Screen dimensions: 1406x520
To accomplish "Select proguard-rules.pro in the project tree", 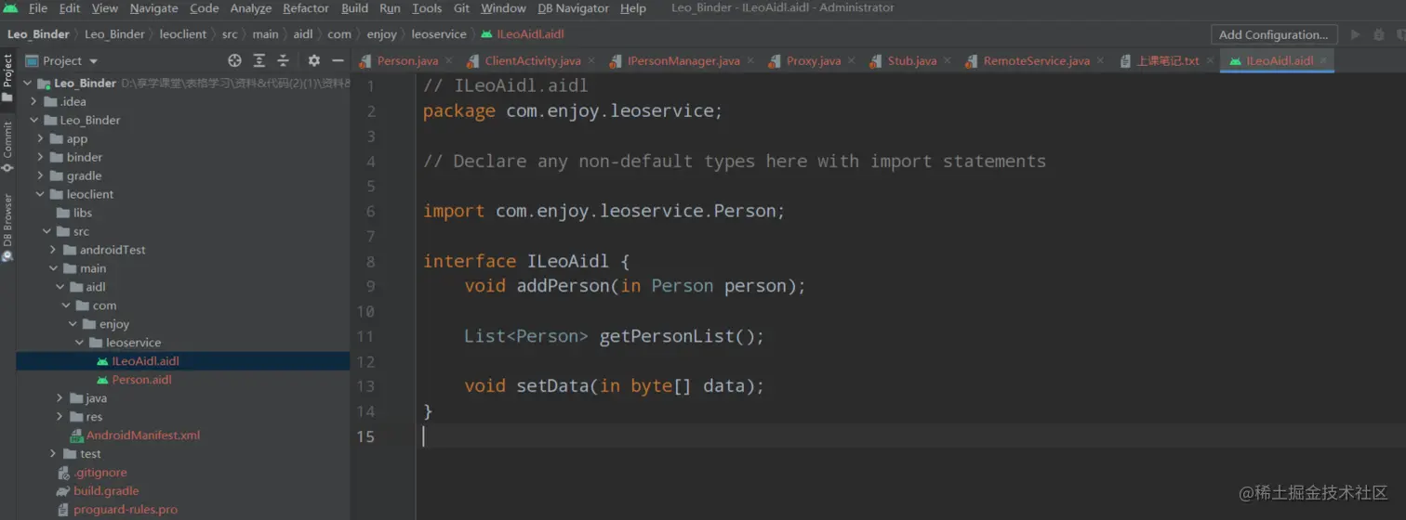I will pyautogui.click(x=126, y=510).
